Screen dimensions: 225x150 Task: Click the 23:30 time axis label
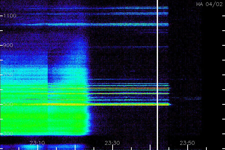[x=112, y=143]
